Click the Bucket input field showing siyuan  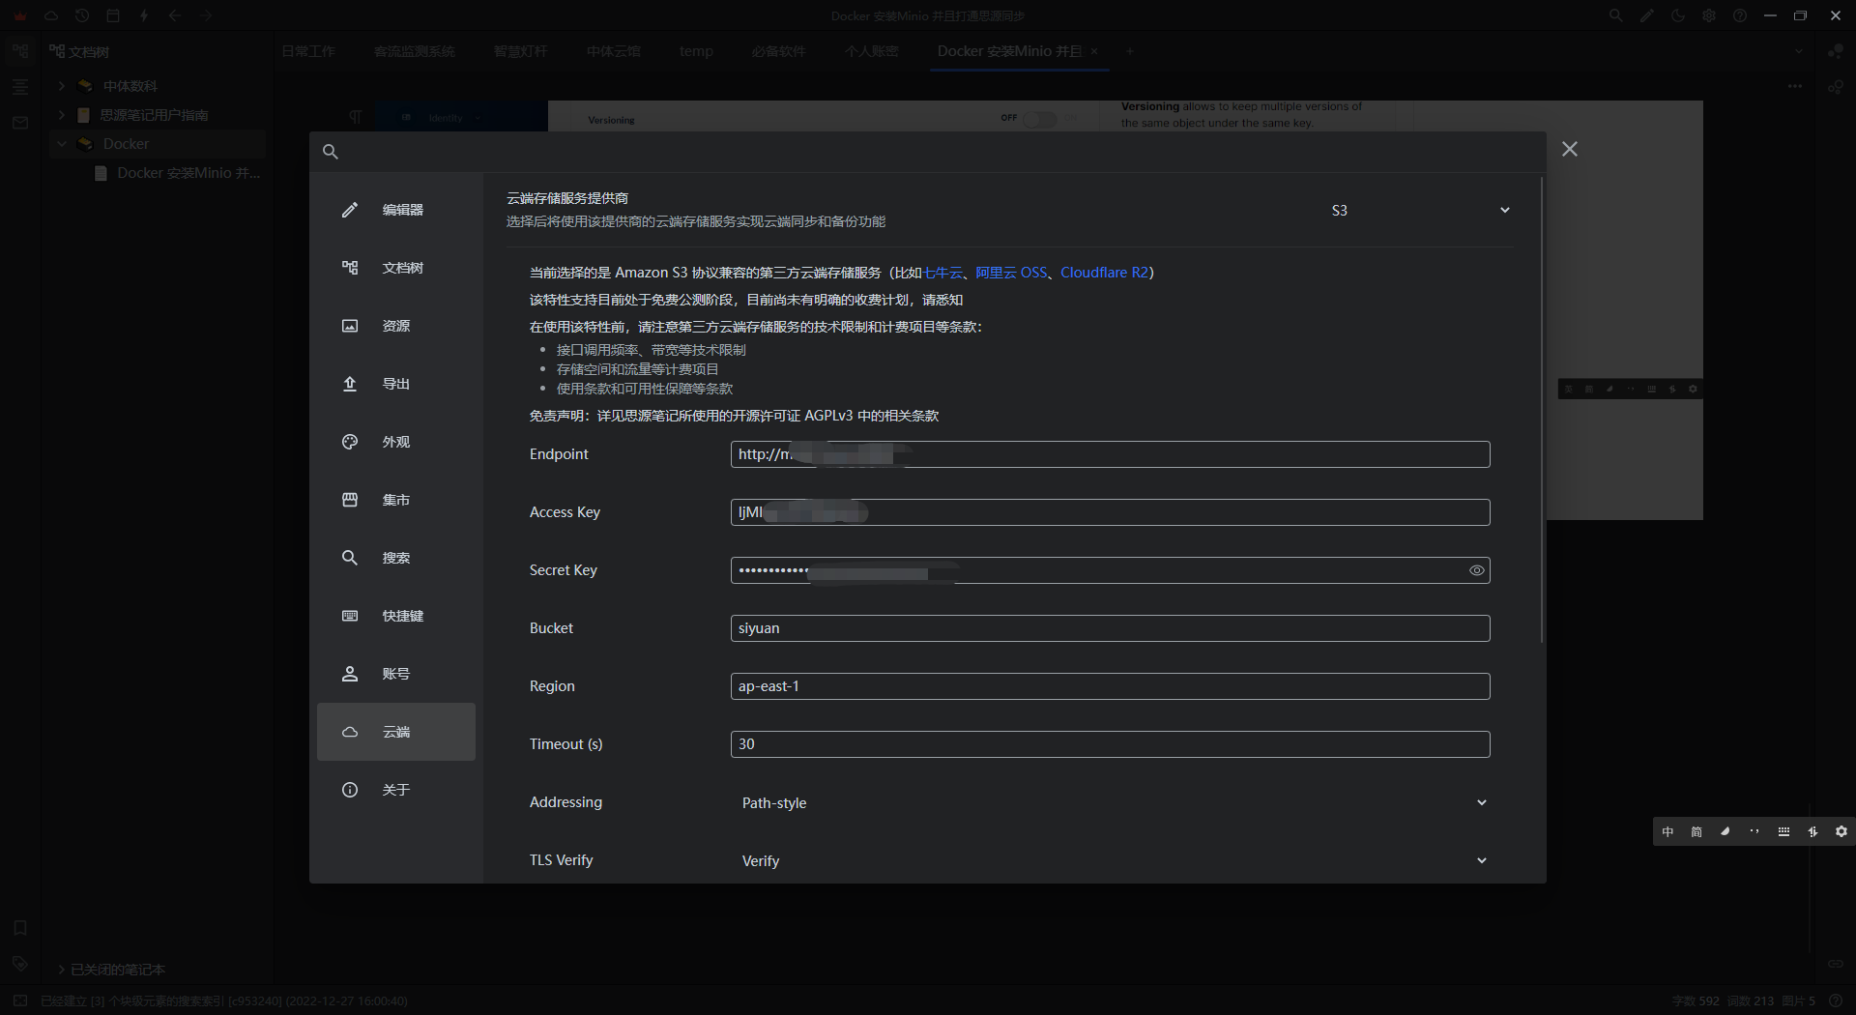(1110, 628)
